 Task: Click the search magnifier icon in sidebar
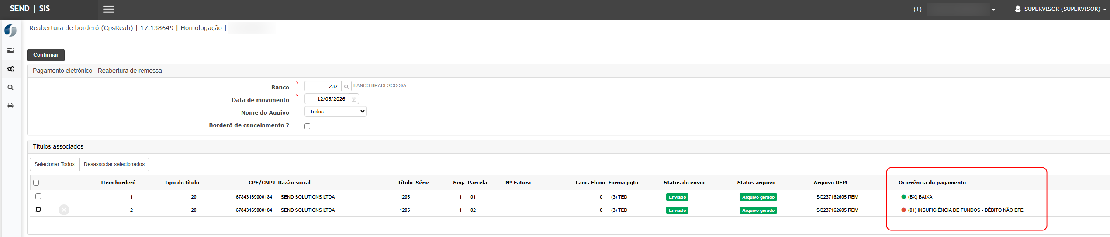coord(10,87)
